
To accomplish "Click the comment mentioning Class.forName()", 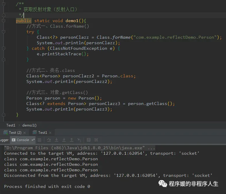I will pyautogui.click(x=58, y=26).
